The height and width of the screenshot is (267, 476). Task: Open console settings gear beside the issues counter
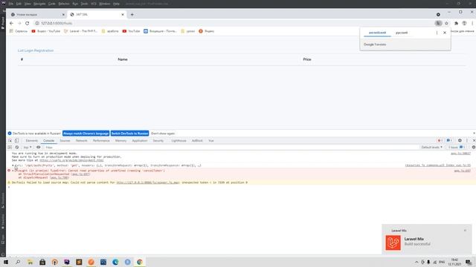[473, 148]
